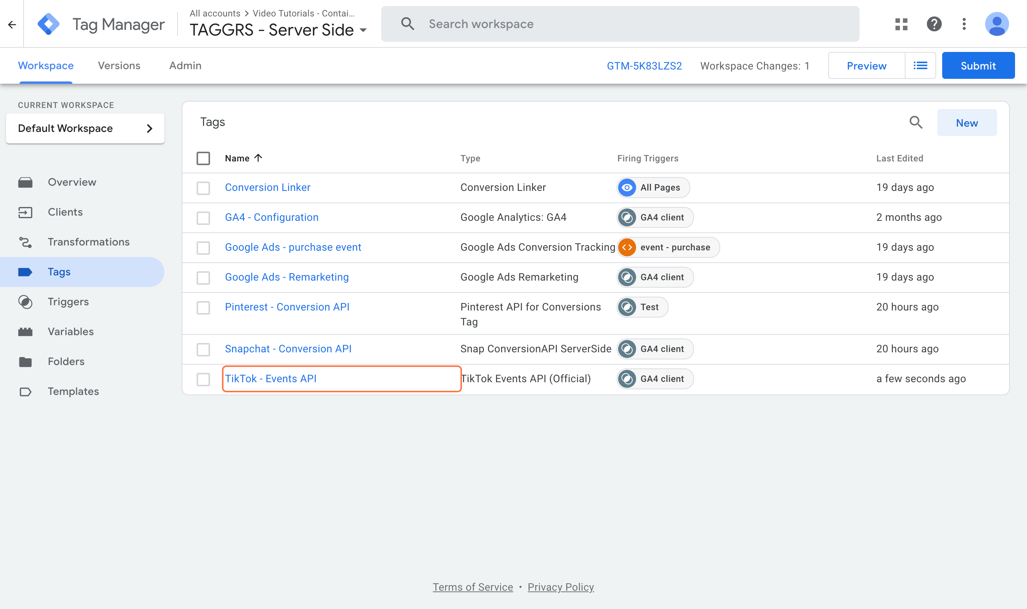Open the Terms of Service link
This screenshot has width=1027, height=609.
pos(473,587)
